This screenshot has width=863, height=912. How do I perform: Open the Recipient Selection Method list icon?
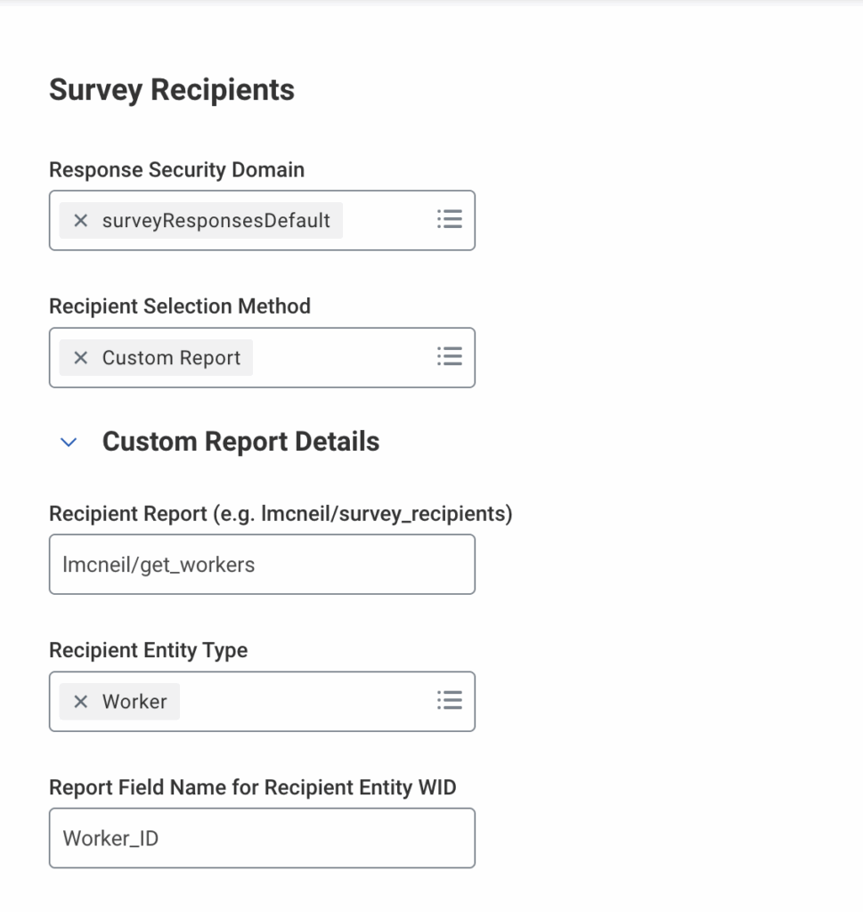(450, 356)
